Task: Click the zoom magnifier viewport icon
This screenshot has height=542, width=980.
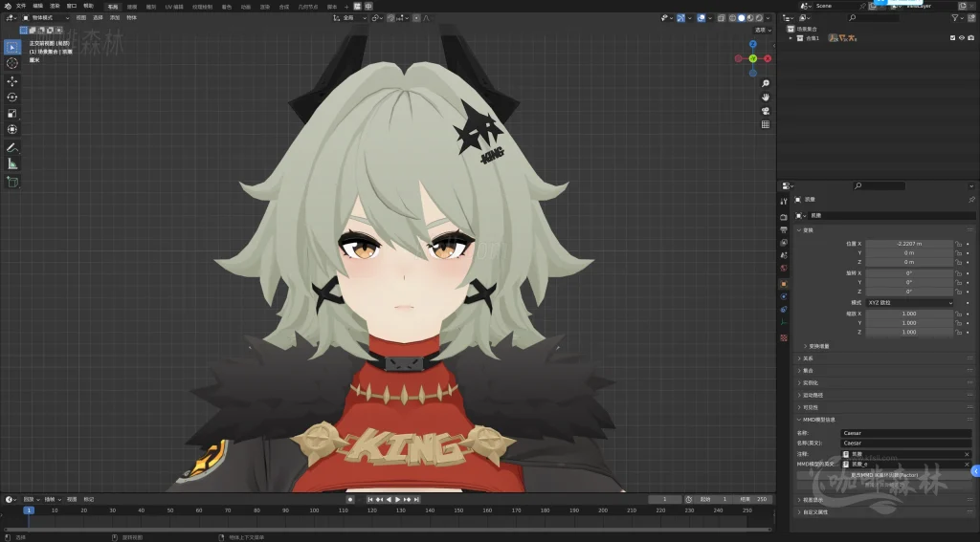Action: tap(765, 84)
